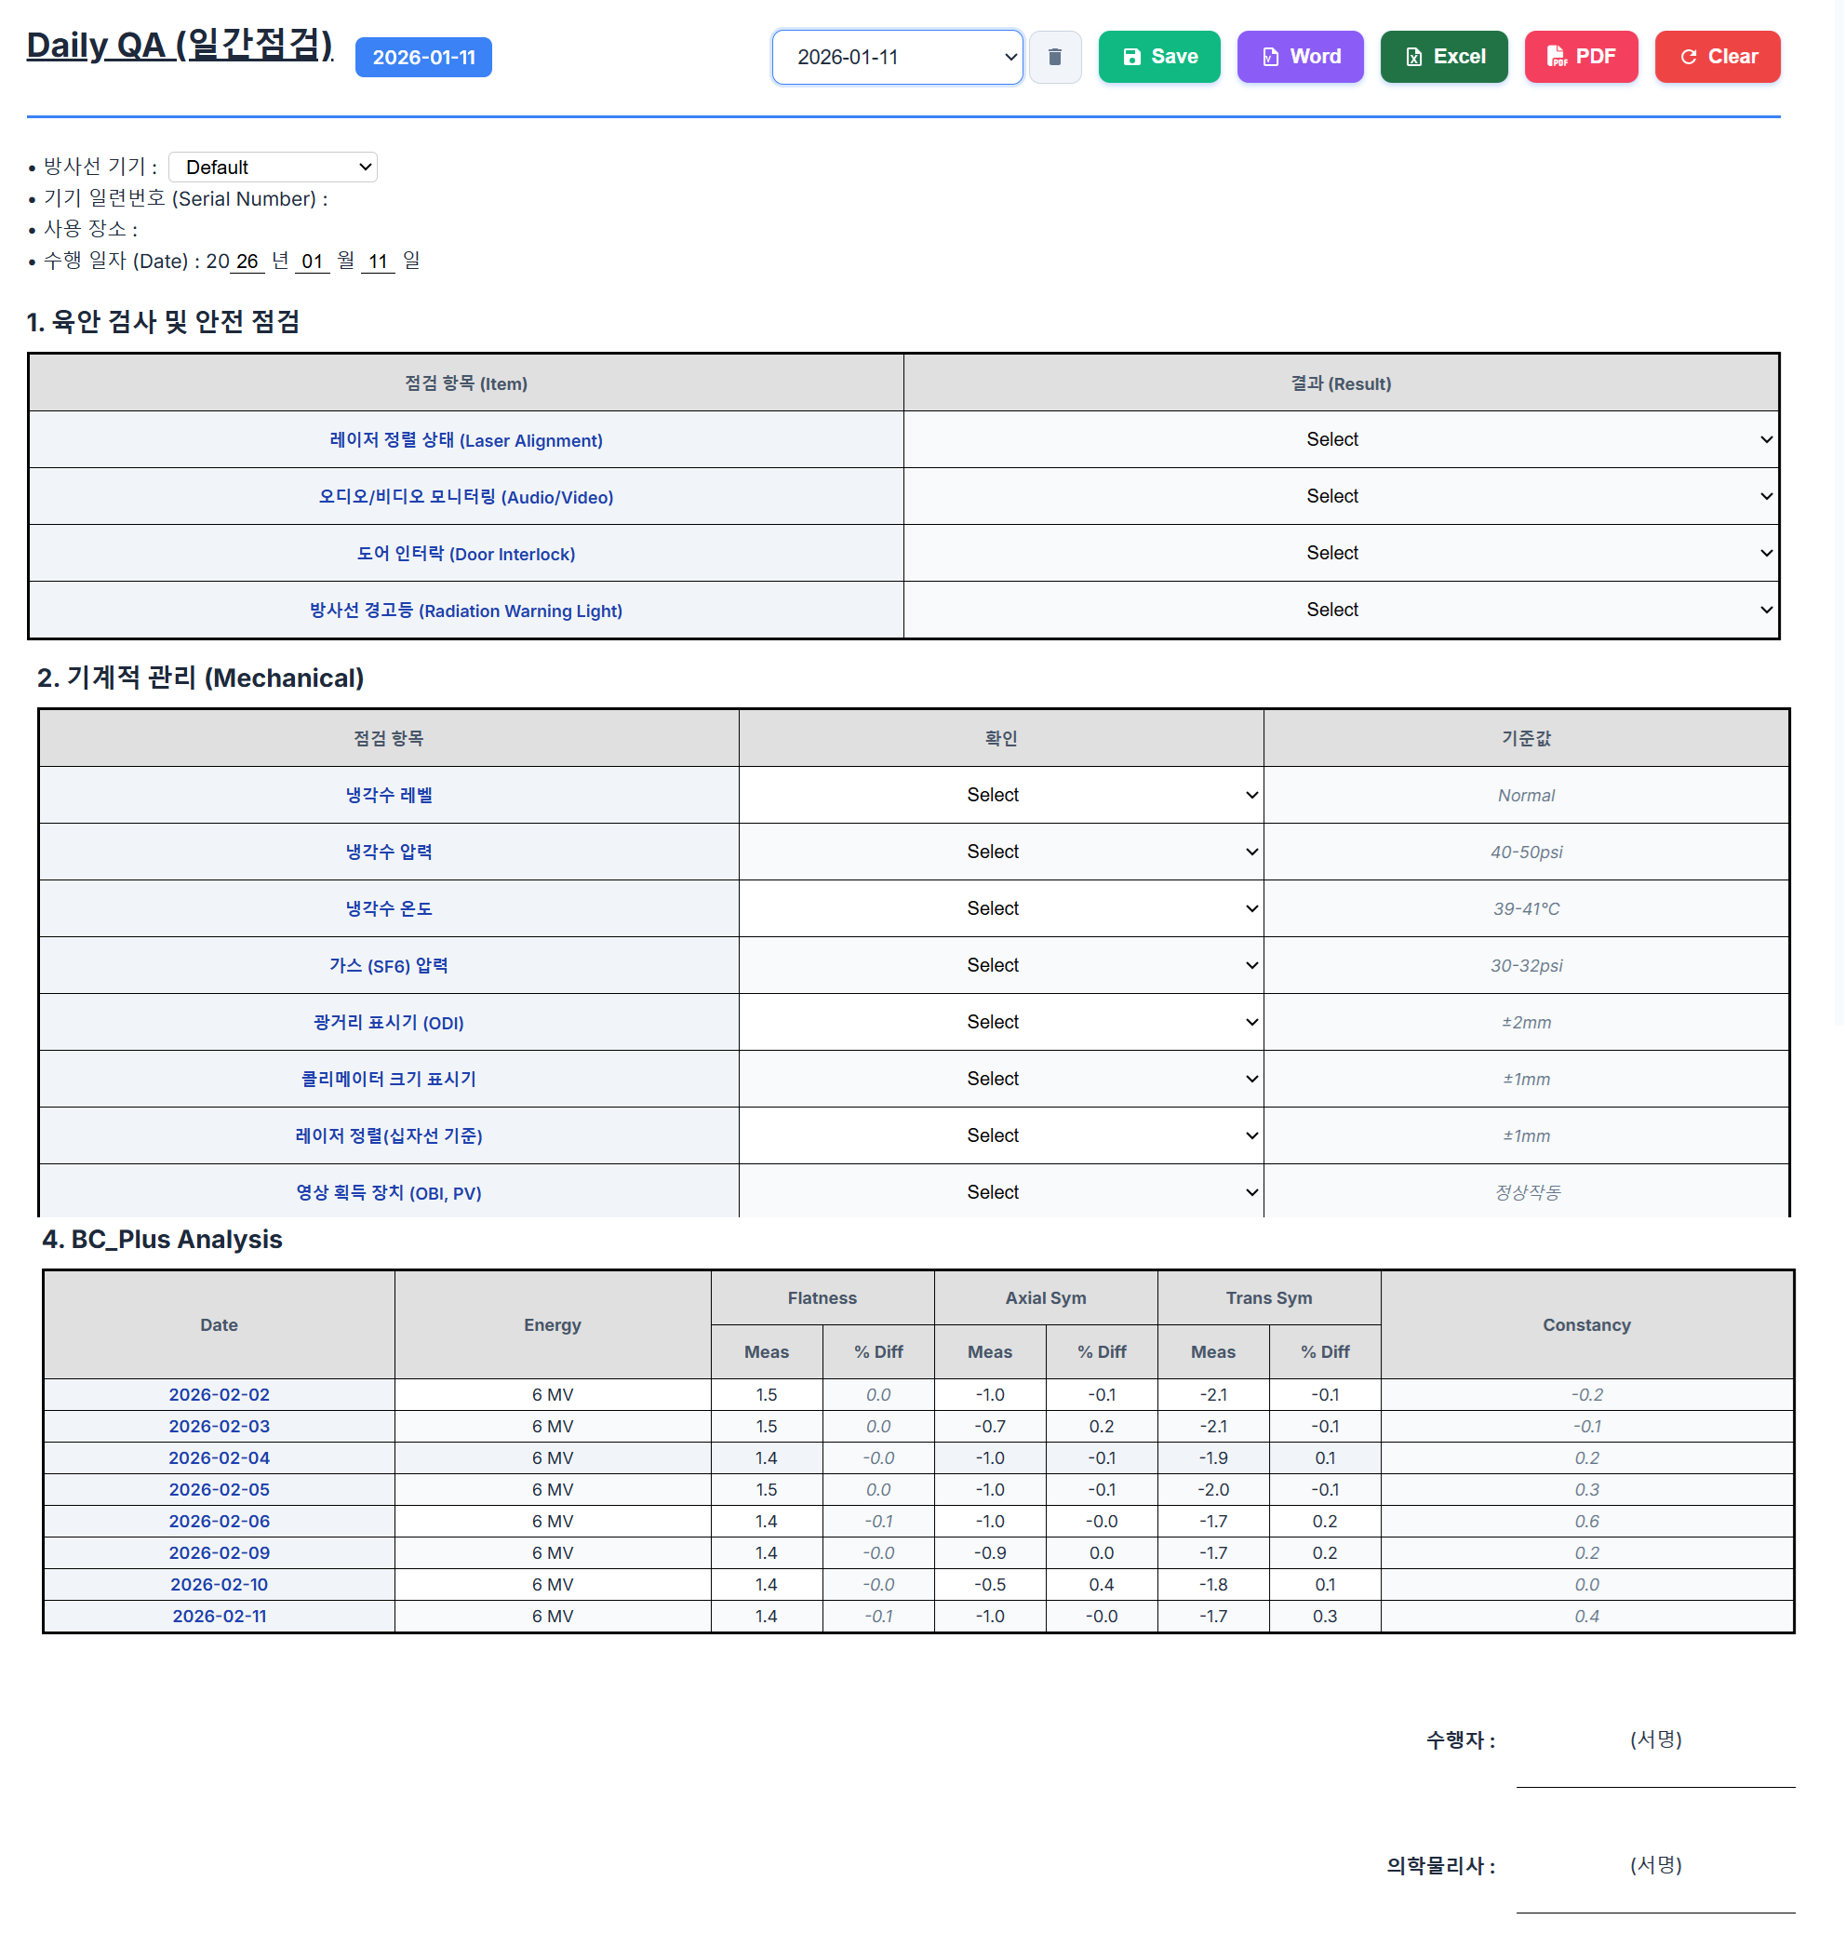The width and height of the screenshot is (1845, 1947).
Task: Clear the QA form
Action: 1717,57
